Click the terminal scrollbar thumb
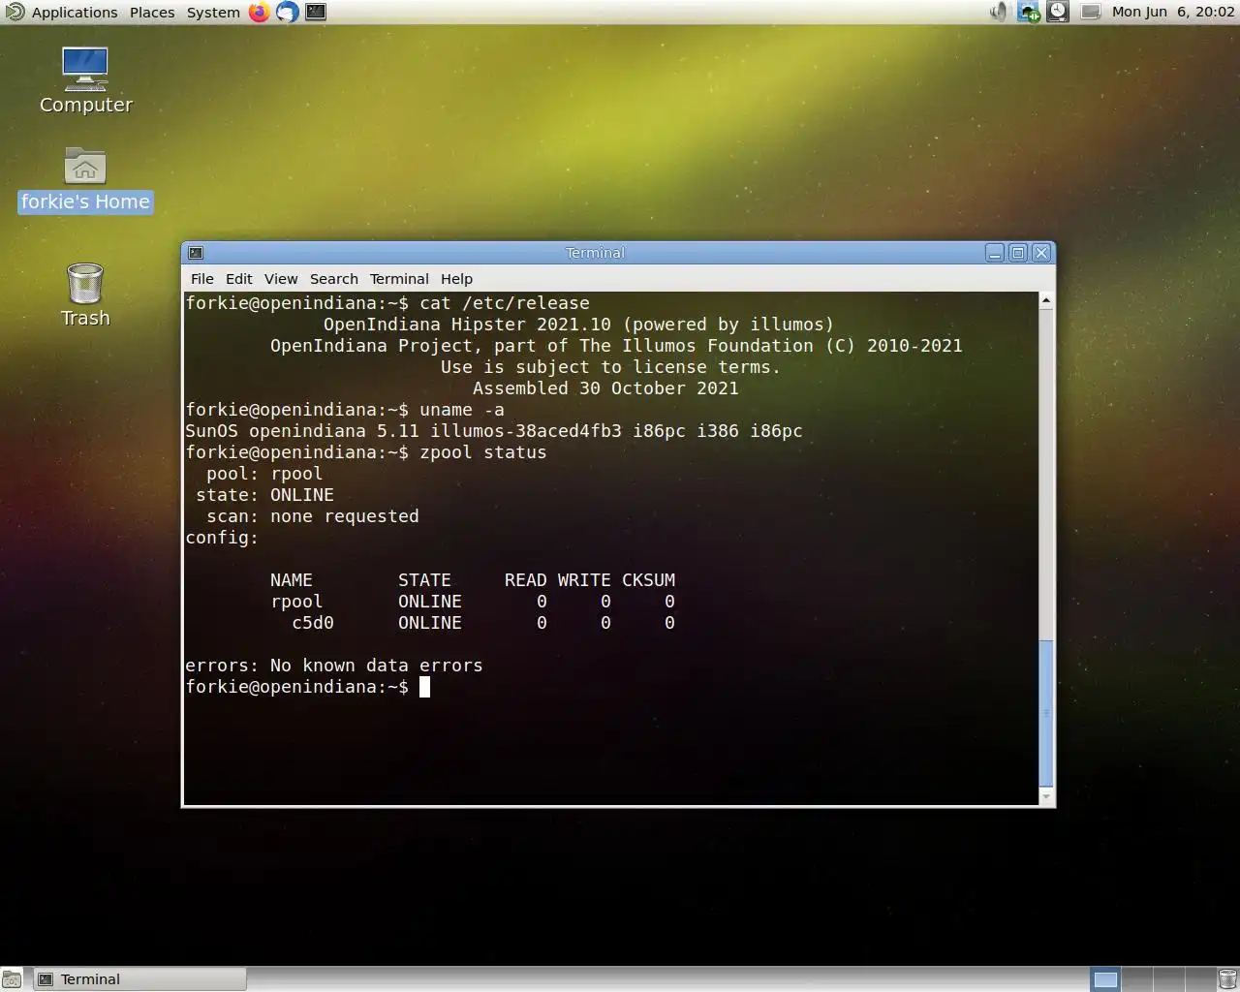This screenshot has height=992, width=1240. pyautogui.click(x=1046, y=713)
